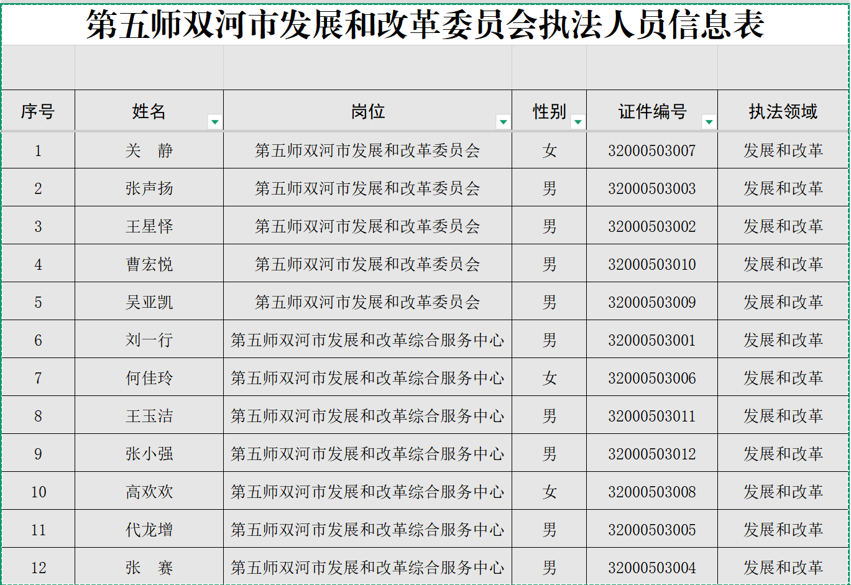The image size is (851, 585).
Task: Click sequence number 10 cell
Action: [x=38, y=492]
